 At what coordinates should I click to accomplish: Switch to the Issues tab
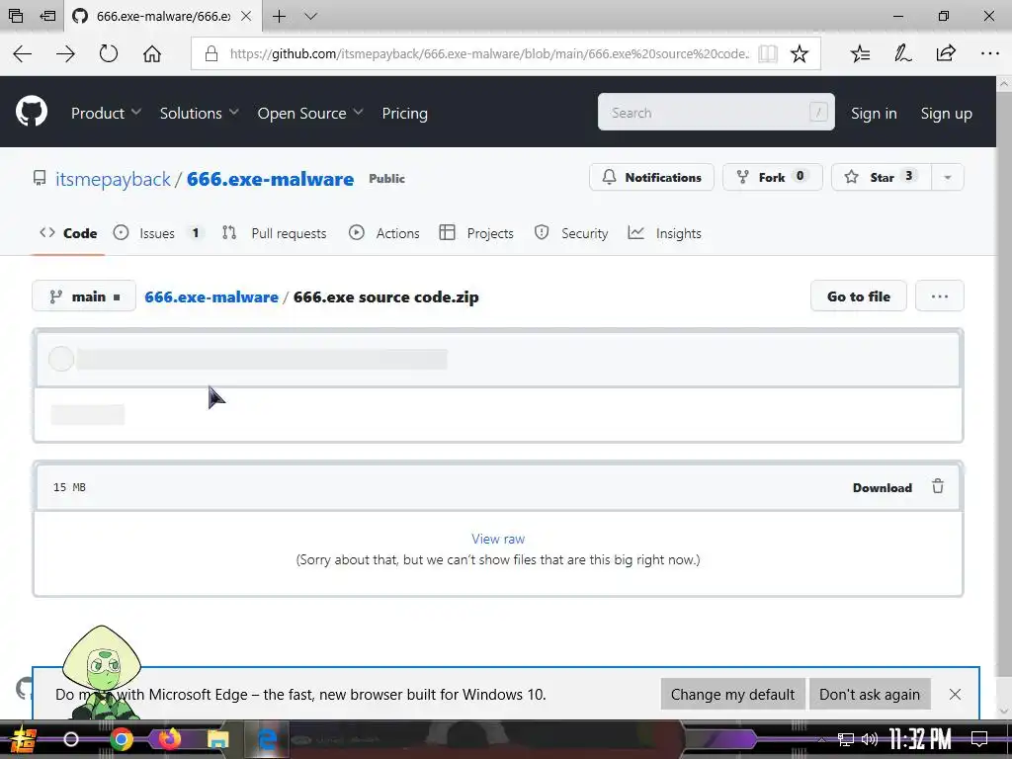(x=158, y=233)
